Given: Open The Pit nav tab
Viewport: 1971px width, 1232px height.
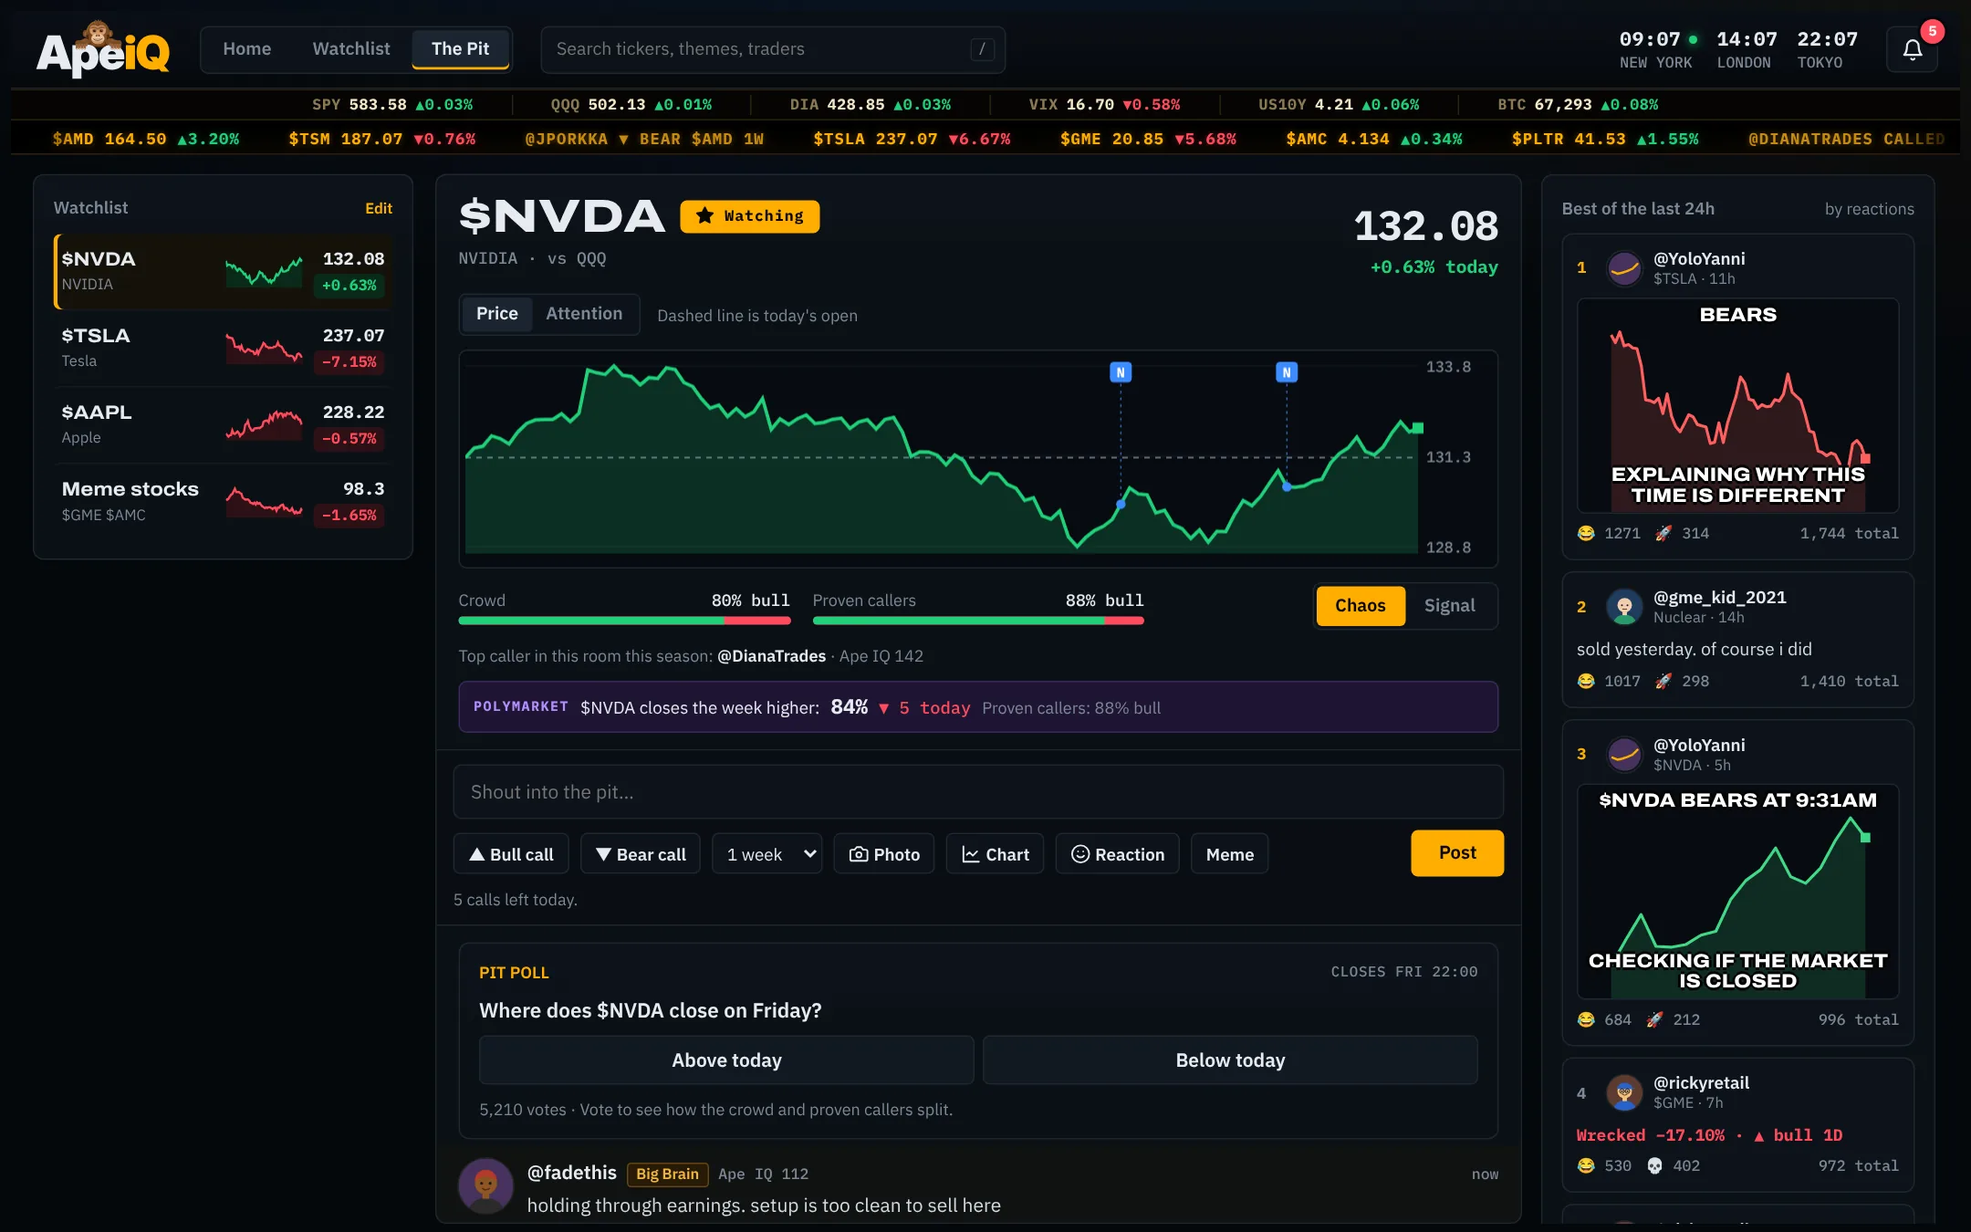Looking at the screenshot, I should [x=460, y=49].
